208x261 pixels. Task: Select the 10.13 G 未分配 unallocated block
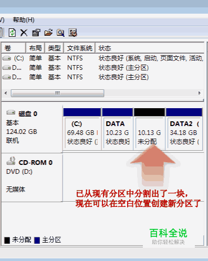[x=149, y=129]
